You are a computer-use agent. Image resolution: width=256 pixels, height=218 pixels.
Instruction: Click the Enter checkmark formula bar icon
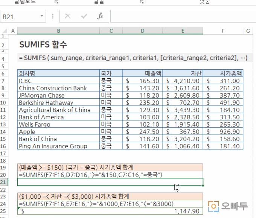pos(84,16)
